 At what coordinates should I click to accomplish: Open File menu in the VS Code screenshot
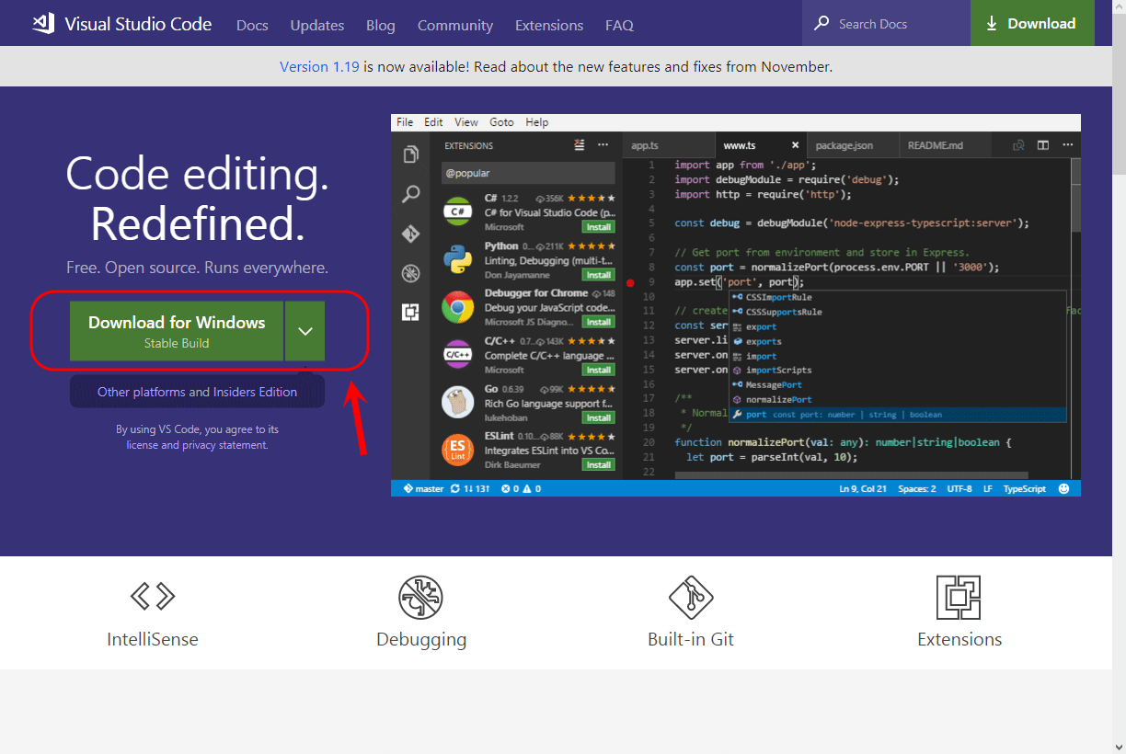405,122
